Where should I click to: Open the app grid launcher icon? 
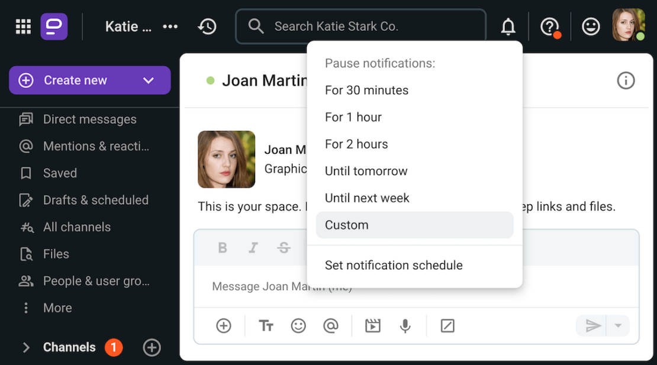pos(23,27)
